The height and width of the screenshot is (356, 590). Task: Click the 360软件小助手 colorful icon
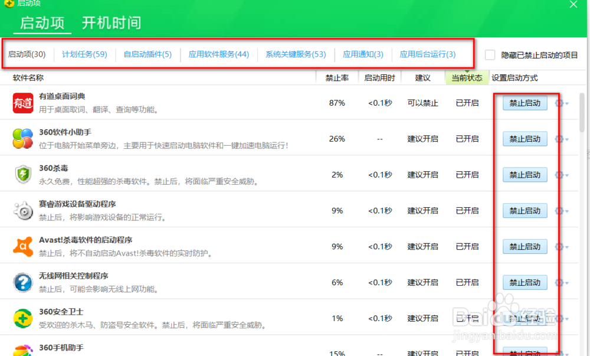pos(22,138)
